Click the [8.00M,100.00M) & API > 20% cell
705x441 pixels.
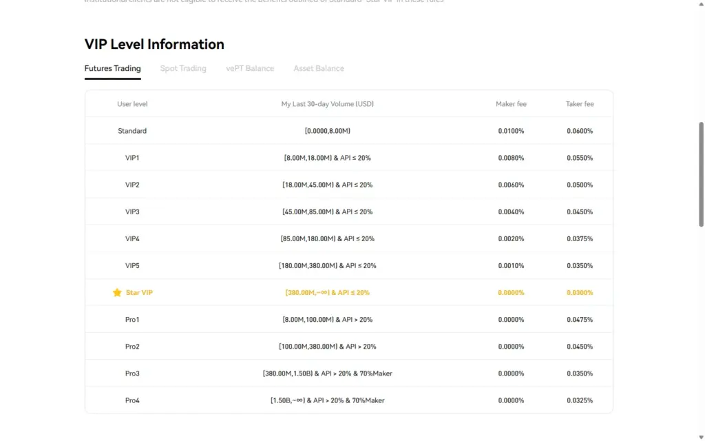point(327,320)
